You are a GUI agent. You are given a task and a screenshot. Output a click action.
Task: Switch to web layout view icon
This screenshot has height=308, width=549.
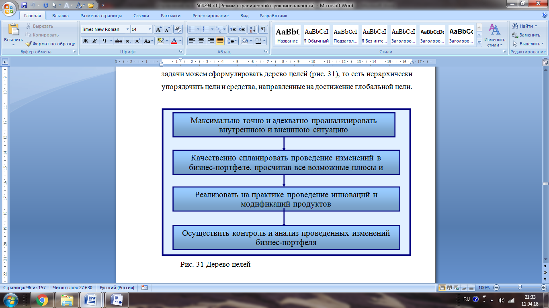click(x=457, y=288)
